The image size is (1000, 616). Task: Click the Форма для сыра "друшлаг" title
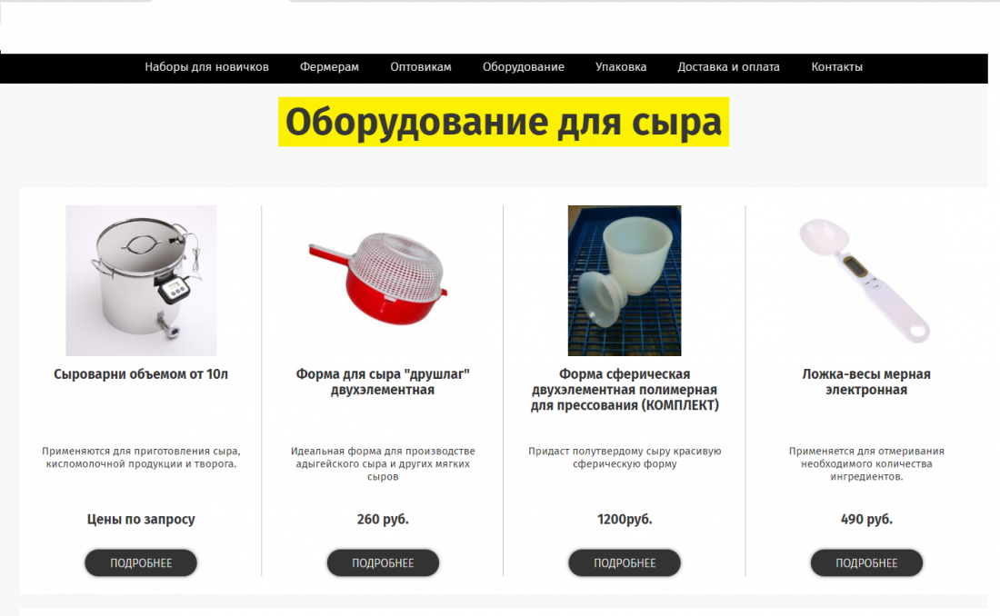click(383, 382)
